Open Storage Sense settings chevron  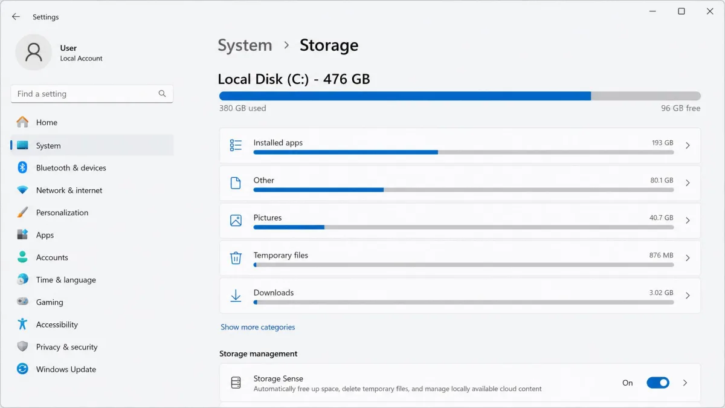point(685,383)
